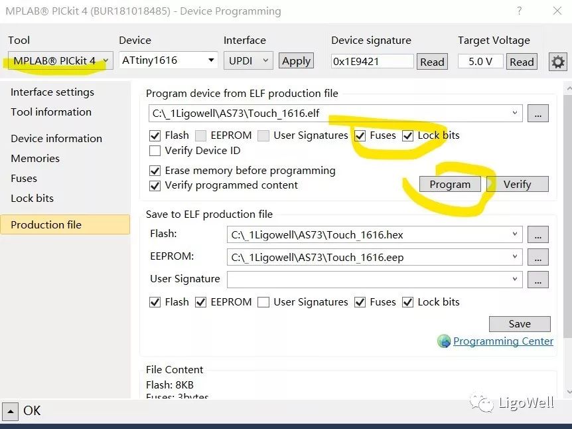Disable Erase memory before programming

click(155, 171)
